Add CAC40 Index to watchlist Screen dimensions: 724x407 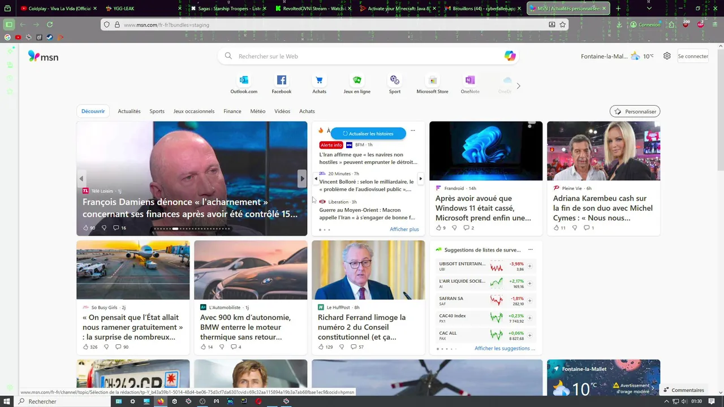pyautogui.click(x=530, y=318)
